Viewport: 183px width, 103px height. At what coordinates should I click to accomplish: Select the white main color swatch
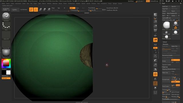pyautogui.click(x=8, y=72)
